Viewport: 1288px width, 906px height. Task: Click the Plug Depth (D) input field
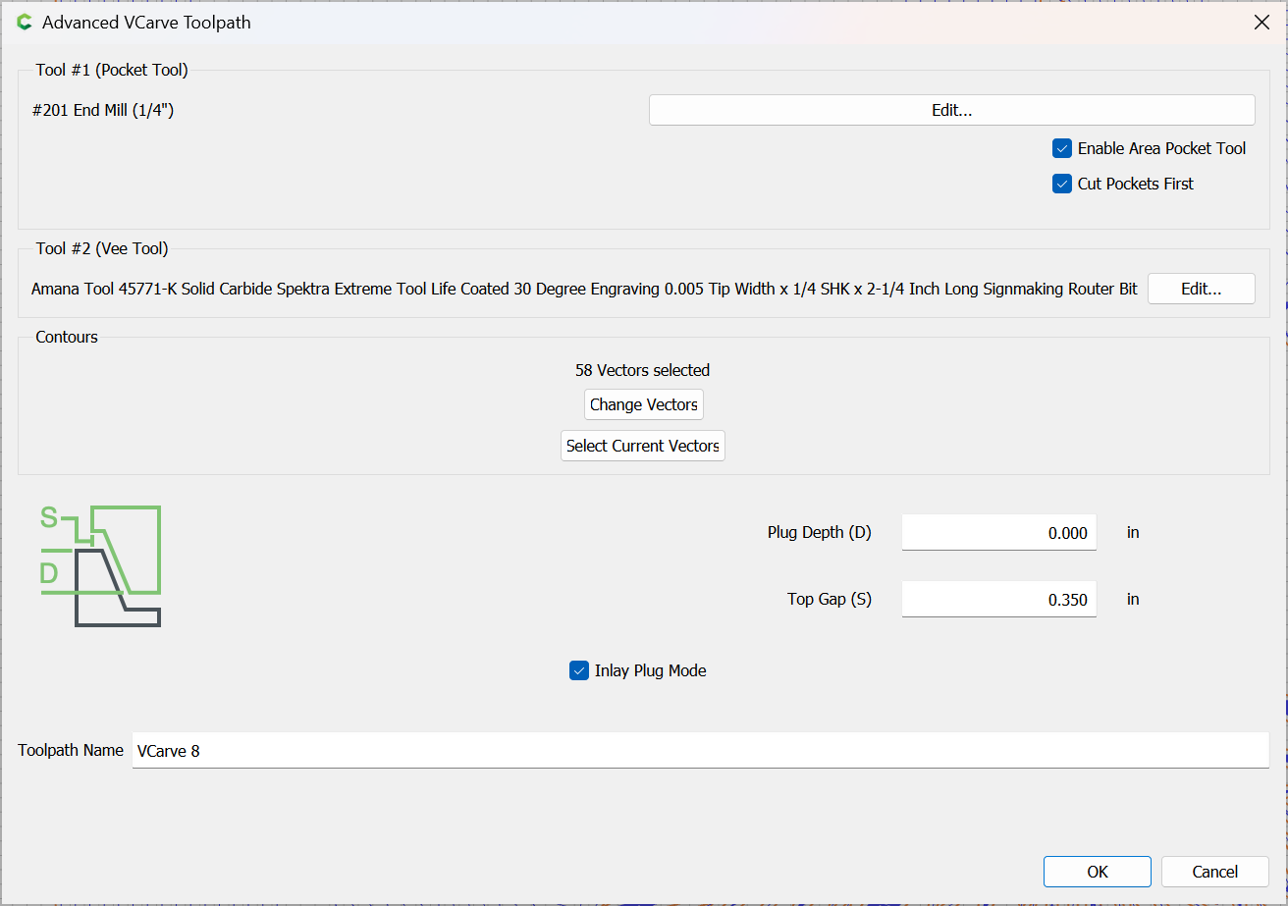(x=998, y=533)
